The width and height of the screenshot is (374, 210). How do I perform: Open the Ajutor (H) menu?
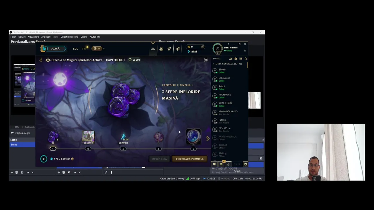click(x=95, y=37)
